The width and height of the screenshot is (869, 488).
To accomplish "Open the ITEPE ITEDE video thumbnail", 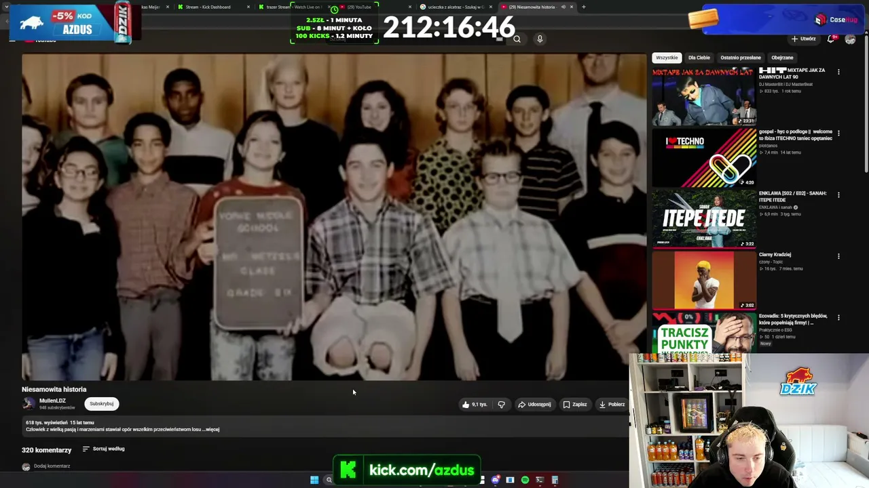I will coord(704,219).
